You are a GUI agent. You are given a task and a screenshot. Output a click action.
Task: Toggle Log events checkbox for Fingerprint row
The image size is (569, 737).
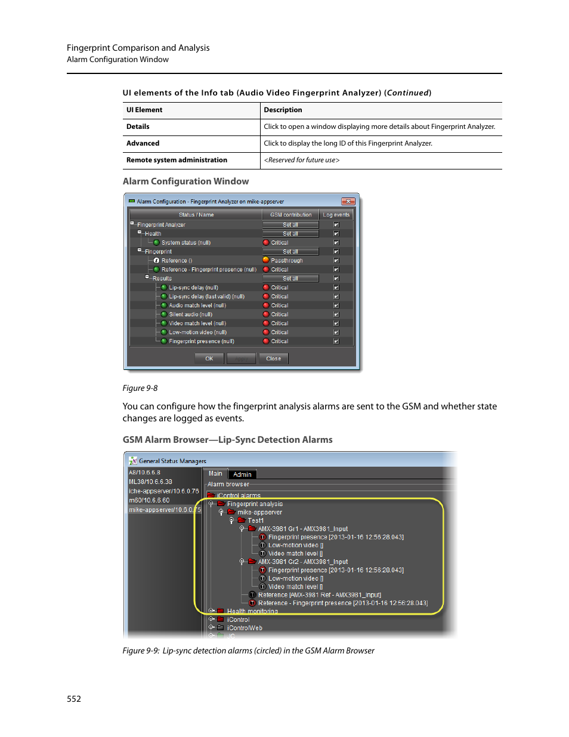coord(336,252)
